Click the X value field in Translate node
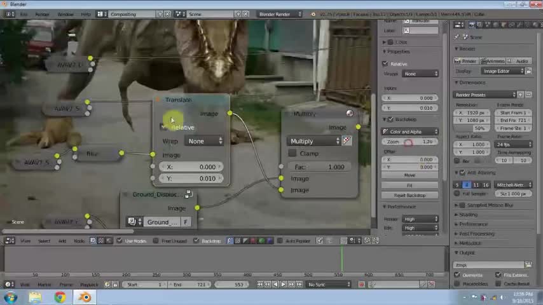This screenshot has height=305, width=543. tap(191, 167)
